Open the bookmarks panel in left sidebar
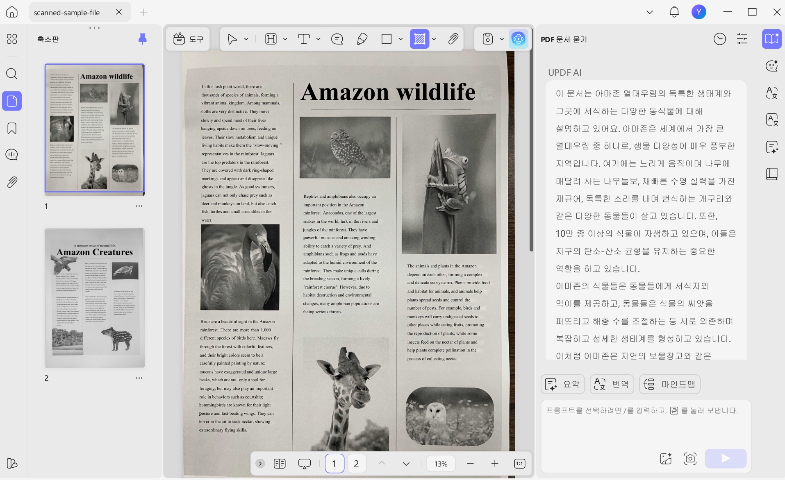This screenshot has width=785, height=480. point(12,128)
